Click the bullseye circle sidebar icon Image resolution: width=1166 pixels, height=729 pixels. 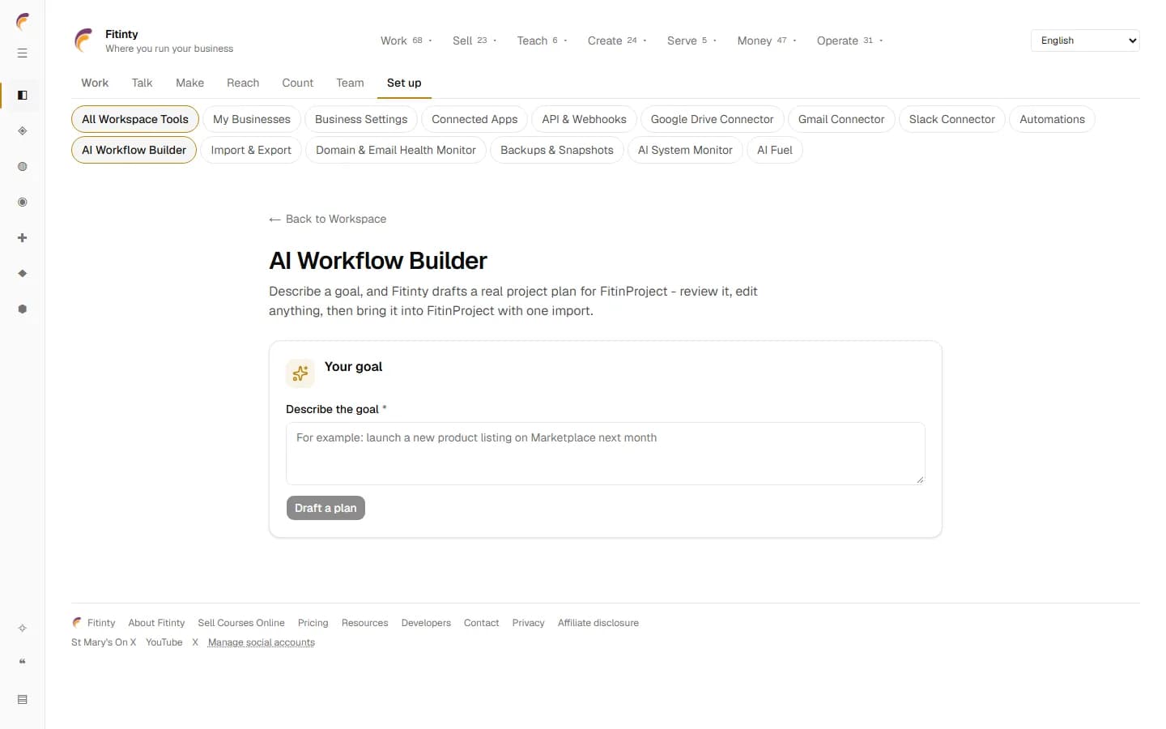click(23, 202)
